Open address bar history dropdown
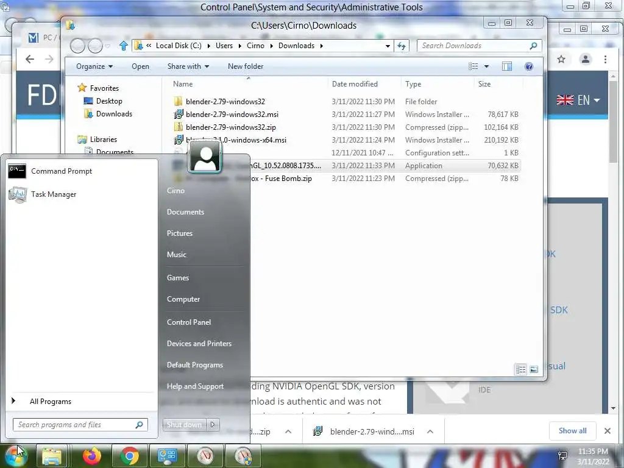This screenshot has height=468, width=624. (388, 46)
